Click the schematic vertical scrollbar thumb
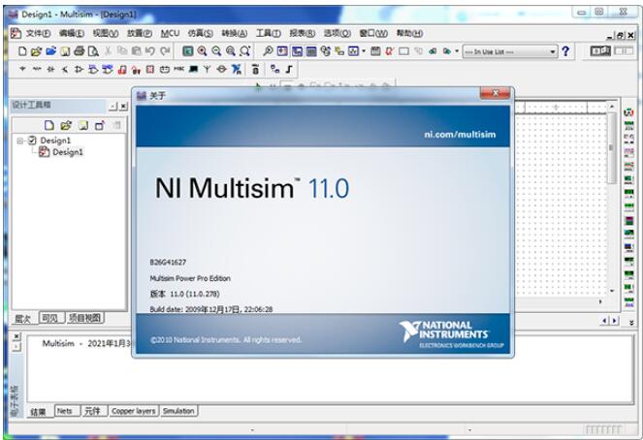Viewport: 643px width, 440px height. pyautogui.click(x=611, y=147)
